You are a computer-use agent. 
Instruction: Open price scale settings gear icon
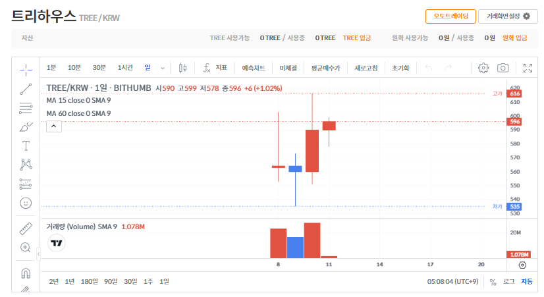coord(522,265)
